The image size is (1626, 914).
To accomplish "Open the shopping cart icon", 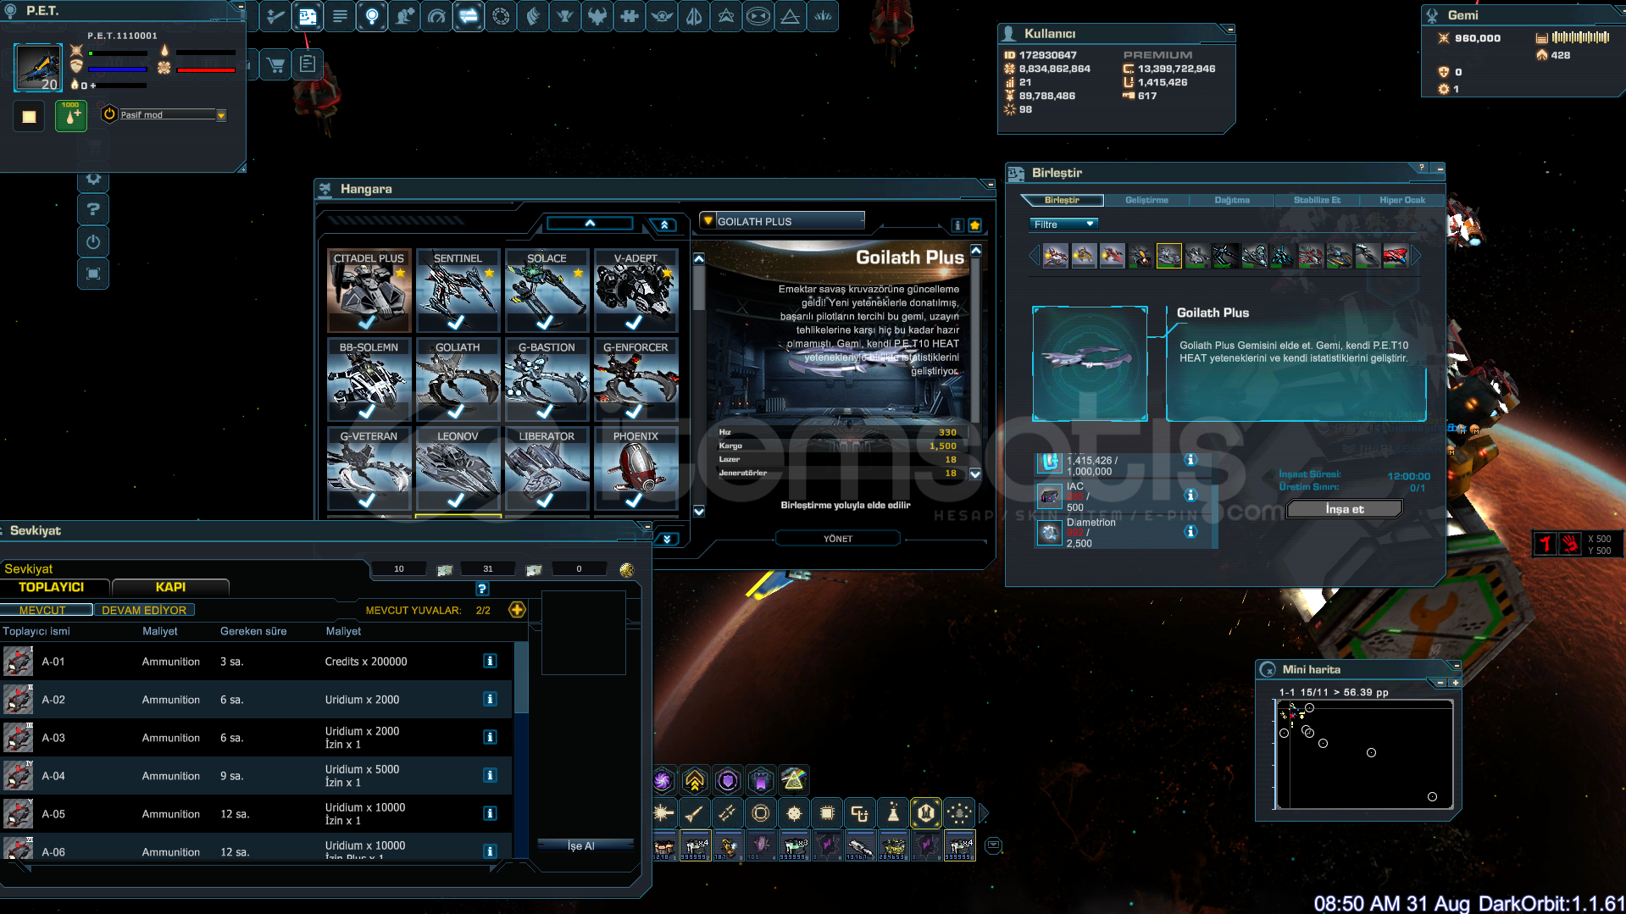I will (275, 64).
